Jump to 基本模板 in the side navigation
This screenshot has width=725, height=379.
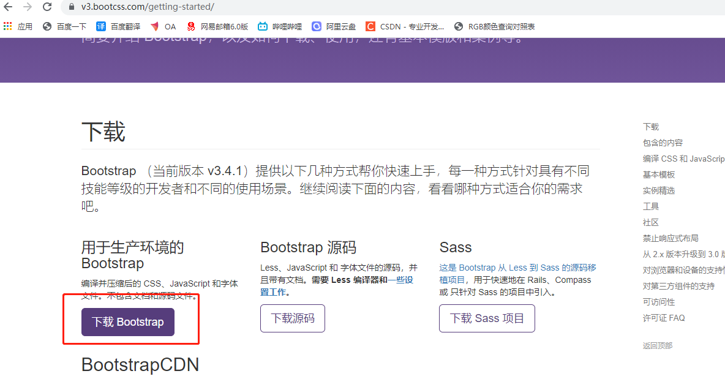point(659,174)
